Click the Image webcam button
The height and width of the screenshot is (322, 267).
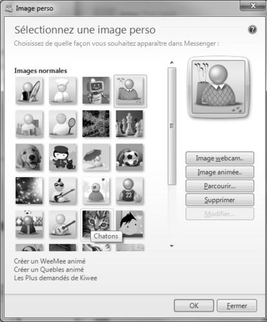point(220,158)
